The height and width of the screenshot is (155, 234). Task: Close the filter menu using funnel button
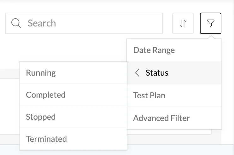[211, 23]
